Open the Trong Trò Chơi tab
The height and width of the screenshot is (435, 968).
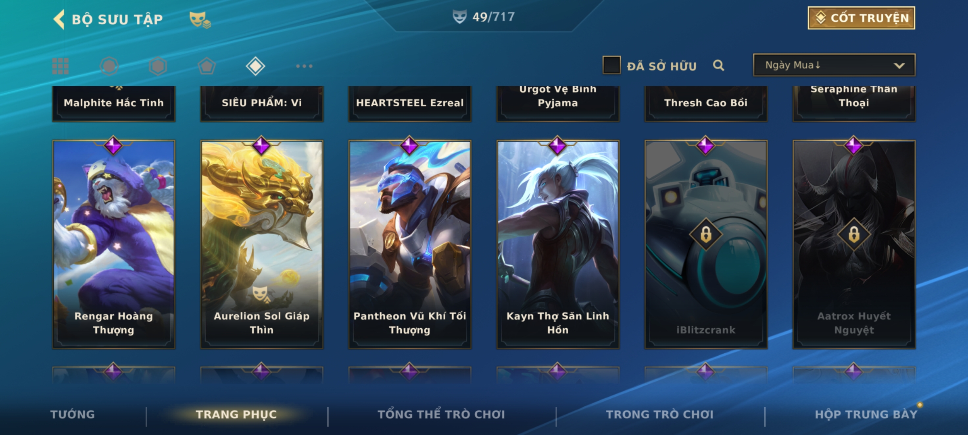click(660, 414)
